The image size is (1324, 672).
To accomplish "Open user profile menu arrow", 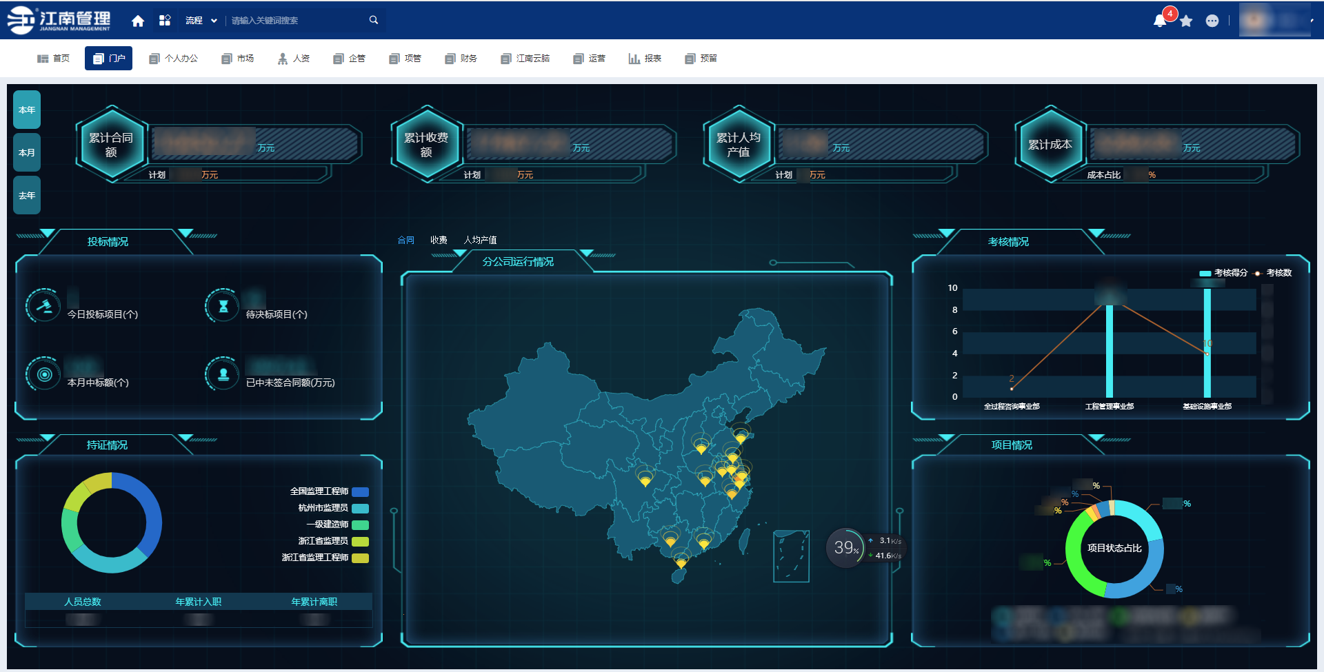I will coord(1312,21).
